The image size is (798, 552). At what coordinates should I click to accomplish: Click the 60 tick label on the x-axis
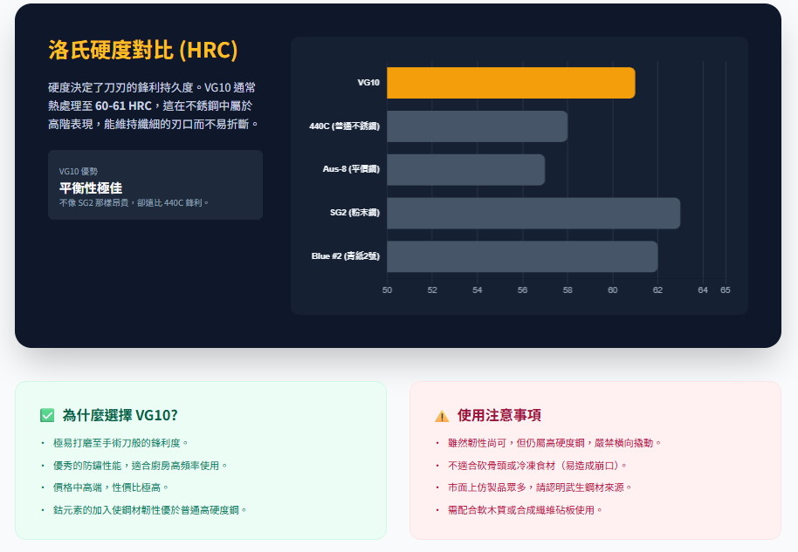tap(612, 290)
